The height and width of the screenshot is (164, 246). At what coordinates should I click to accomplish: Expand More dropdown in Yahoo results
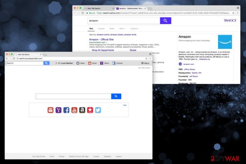tap(122, 29)
